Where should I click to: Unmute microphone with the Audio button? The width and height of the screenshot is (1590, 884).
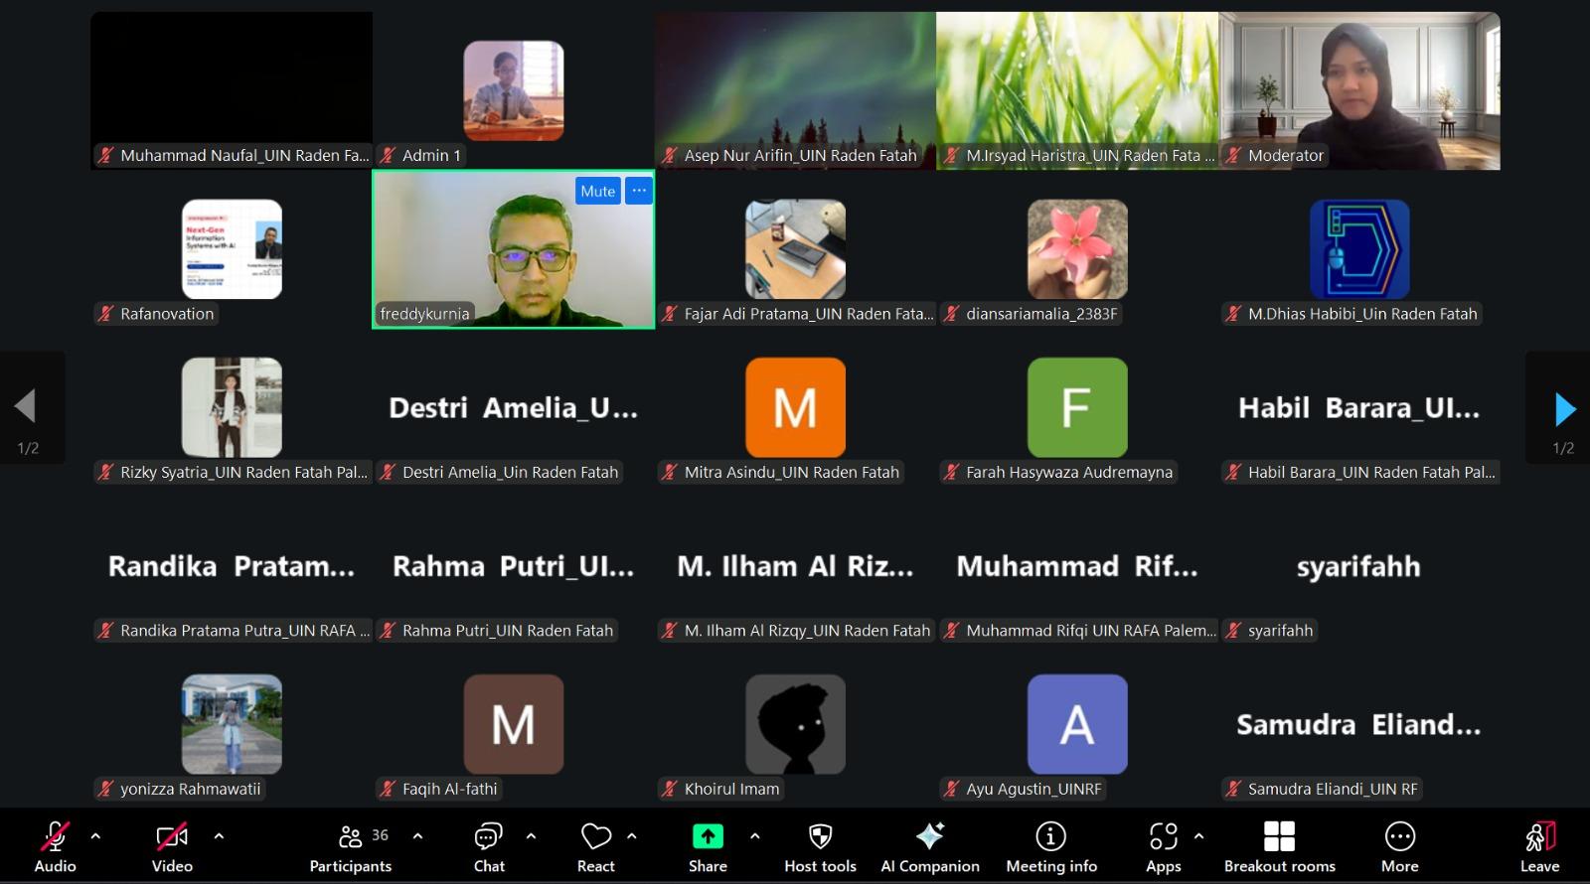(55, 846)
